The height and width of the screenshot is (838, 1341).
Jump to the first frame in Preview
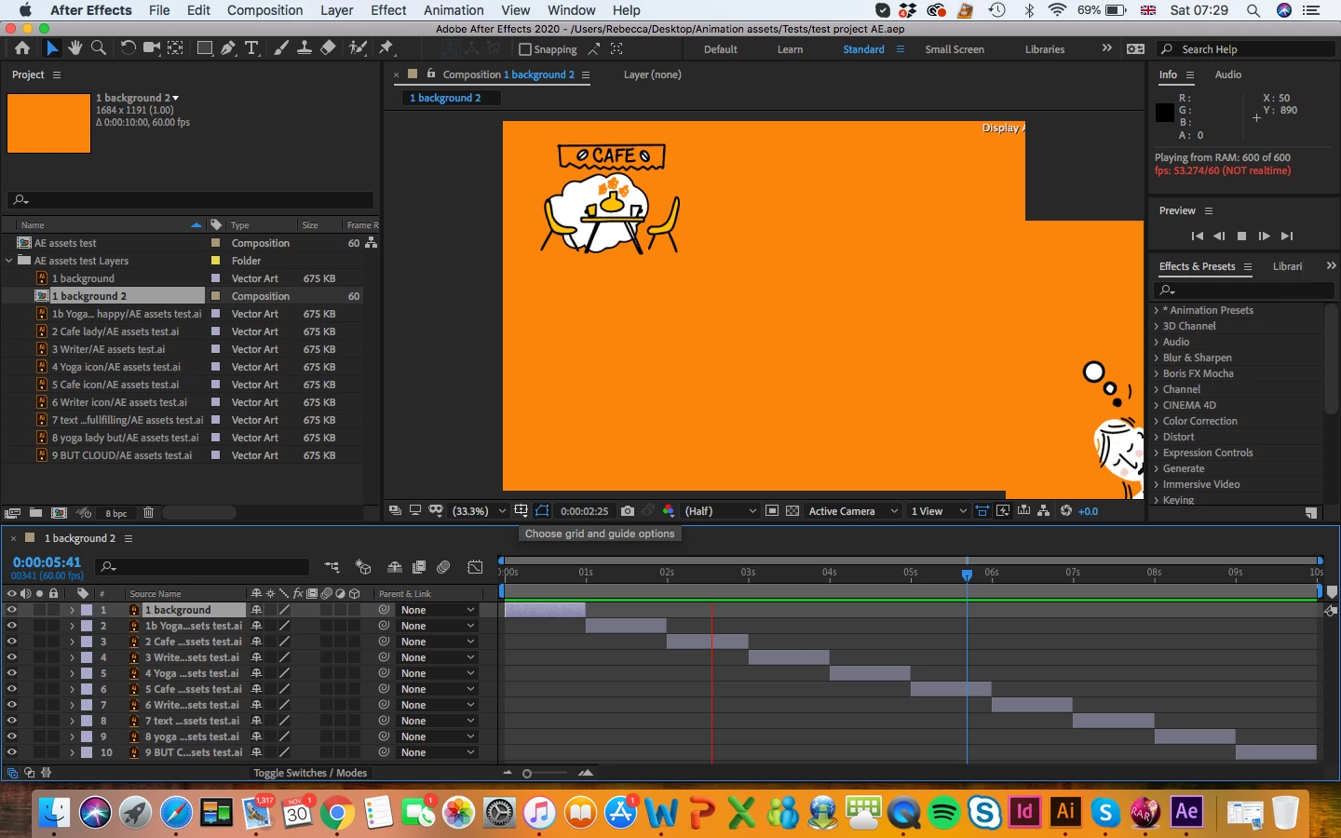[x=1198, y=237]
